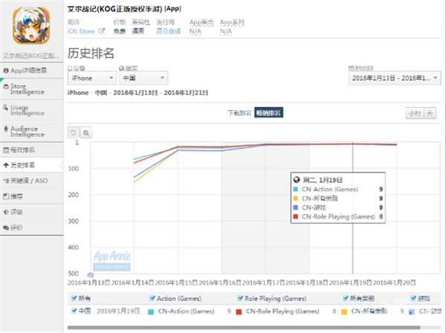Click the 2016年1月15日 x-axis label
Viewport: 446px width, 333px height.
coord(176,282)
